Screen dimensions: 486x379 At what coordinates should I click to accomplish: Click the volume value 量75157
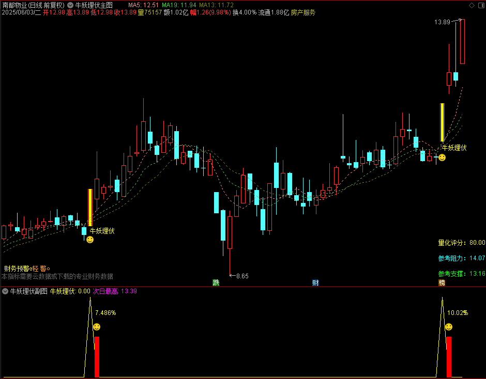tap(150, 13)
